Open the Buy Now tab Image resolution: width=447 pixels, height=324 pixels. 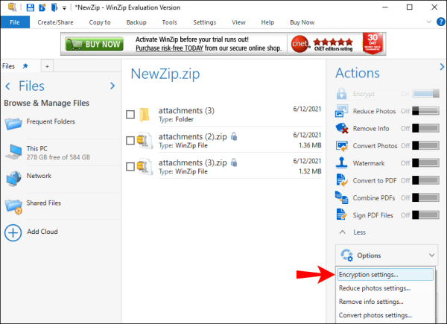tap(302, 22)
